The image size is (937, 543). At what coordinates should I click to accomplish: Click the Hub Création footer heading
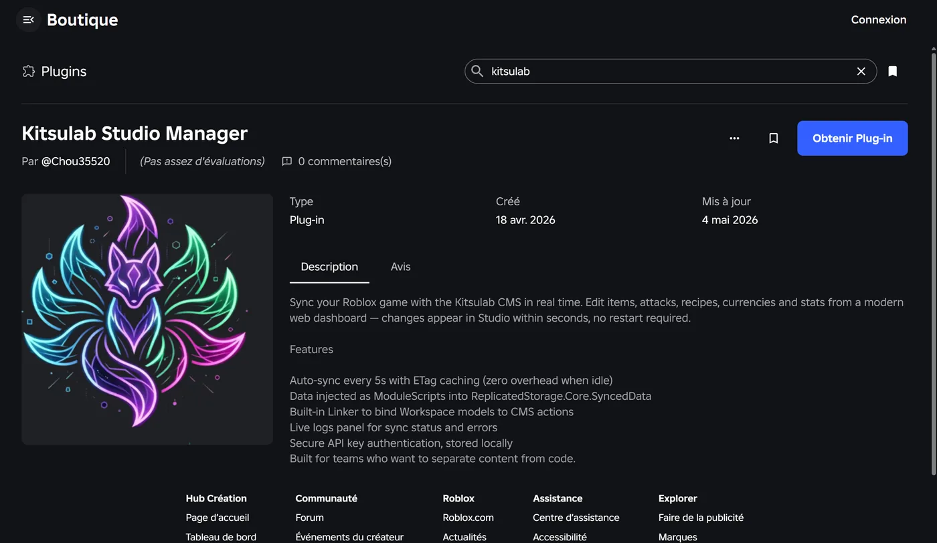pos(216,498)
